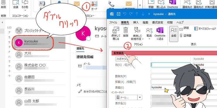Click 保存して閉じる in the contact window

point(116,34)
